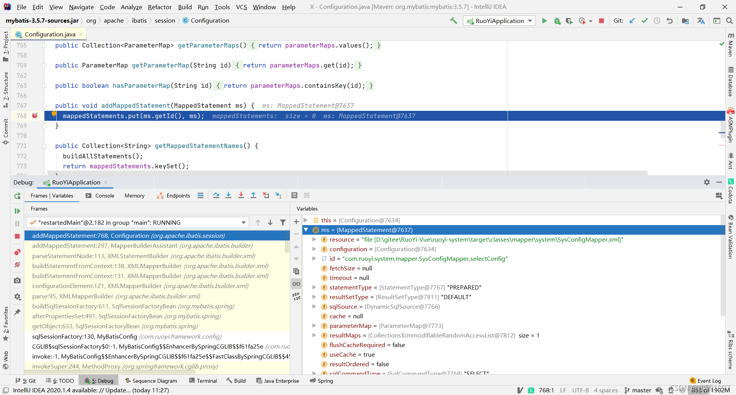Run RuoYiApplication with the green play icon
The image size is (736, 395).
point(544,21)
